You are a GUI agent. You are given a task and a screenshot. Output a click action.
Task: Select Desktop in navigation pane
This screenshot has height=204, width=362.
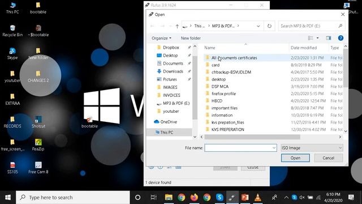(x=170, y=56)
